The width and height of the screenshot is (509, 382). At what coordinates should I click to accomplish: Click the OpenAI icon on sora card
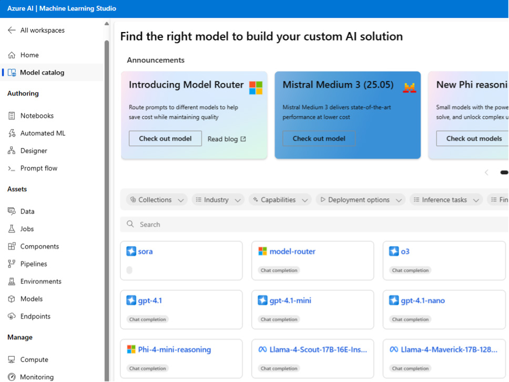(131, 251)
